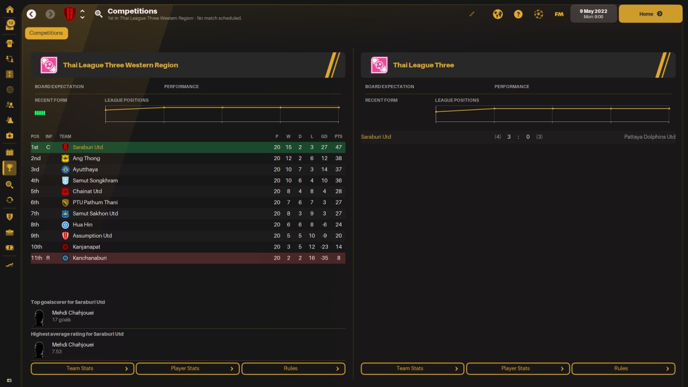This screenshot has height=387, width=688.
Task: Click the Thai League Three competition logo
Action: point(379,65)
